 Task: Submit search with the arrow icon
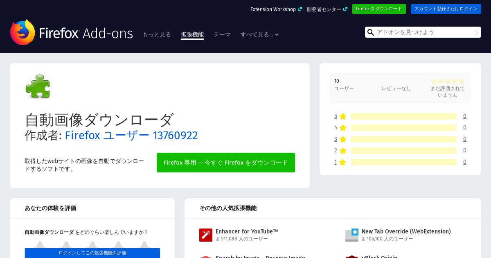[475, 32]
